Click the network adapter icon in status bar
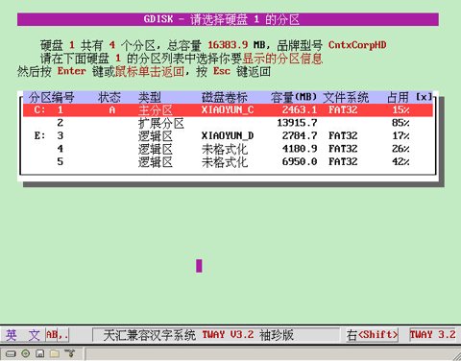Screen dimensions: 461x361 click(69, 353)
